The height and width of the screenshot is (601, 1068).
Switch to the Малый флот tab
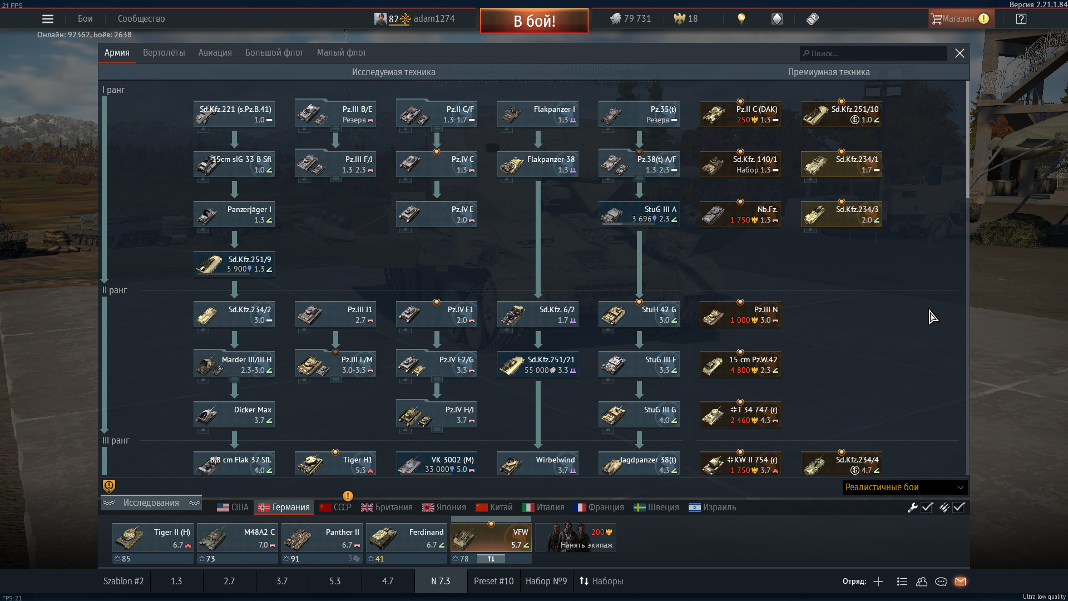pyautogui.click(x=342, y=53)
